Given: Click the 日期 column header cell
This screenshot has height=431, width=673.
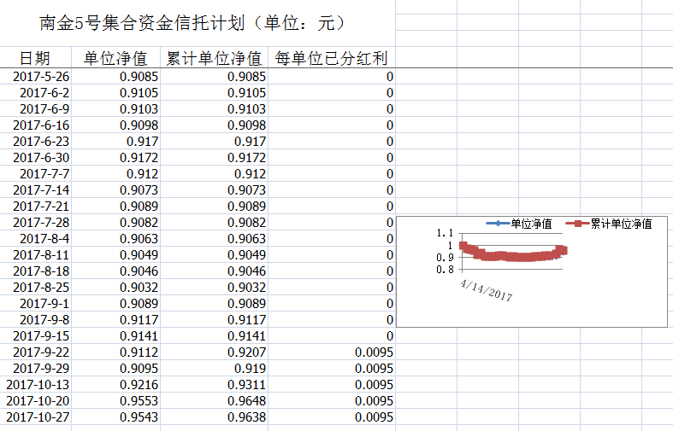Looking at the screenshot, I should click(x=35, y=59).
